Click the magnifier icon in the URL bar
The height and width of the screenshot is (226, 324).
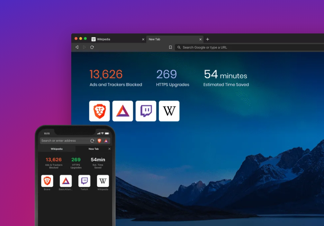(x=179, y=47)
